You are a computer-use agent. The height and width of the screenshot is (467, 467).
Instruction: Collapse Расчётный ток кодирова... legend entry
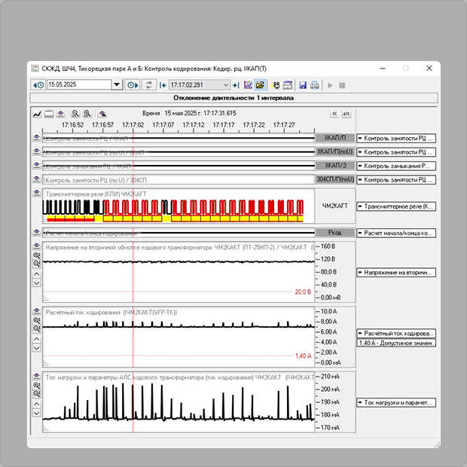point(360,333)
